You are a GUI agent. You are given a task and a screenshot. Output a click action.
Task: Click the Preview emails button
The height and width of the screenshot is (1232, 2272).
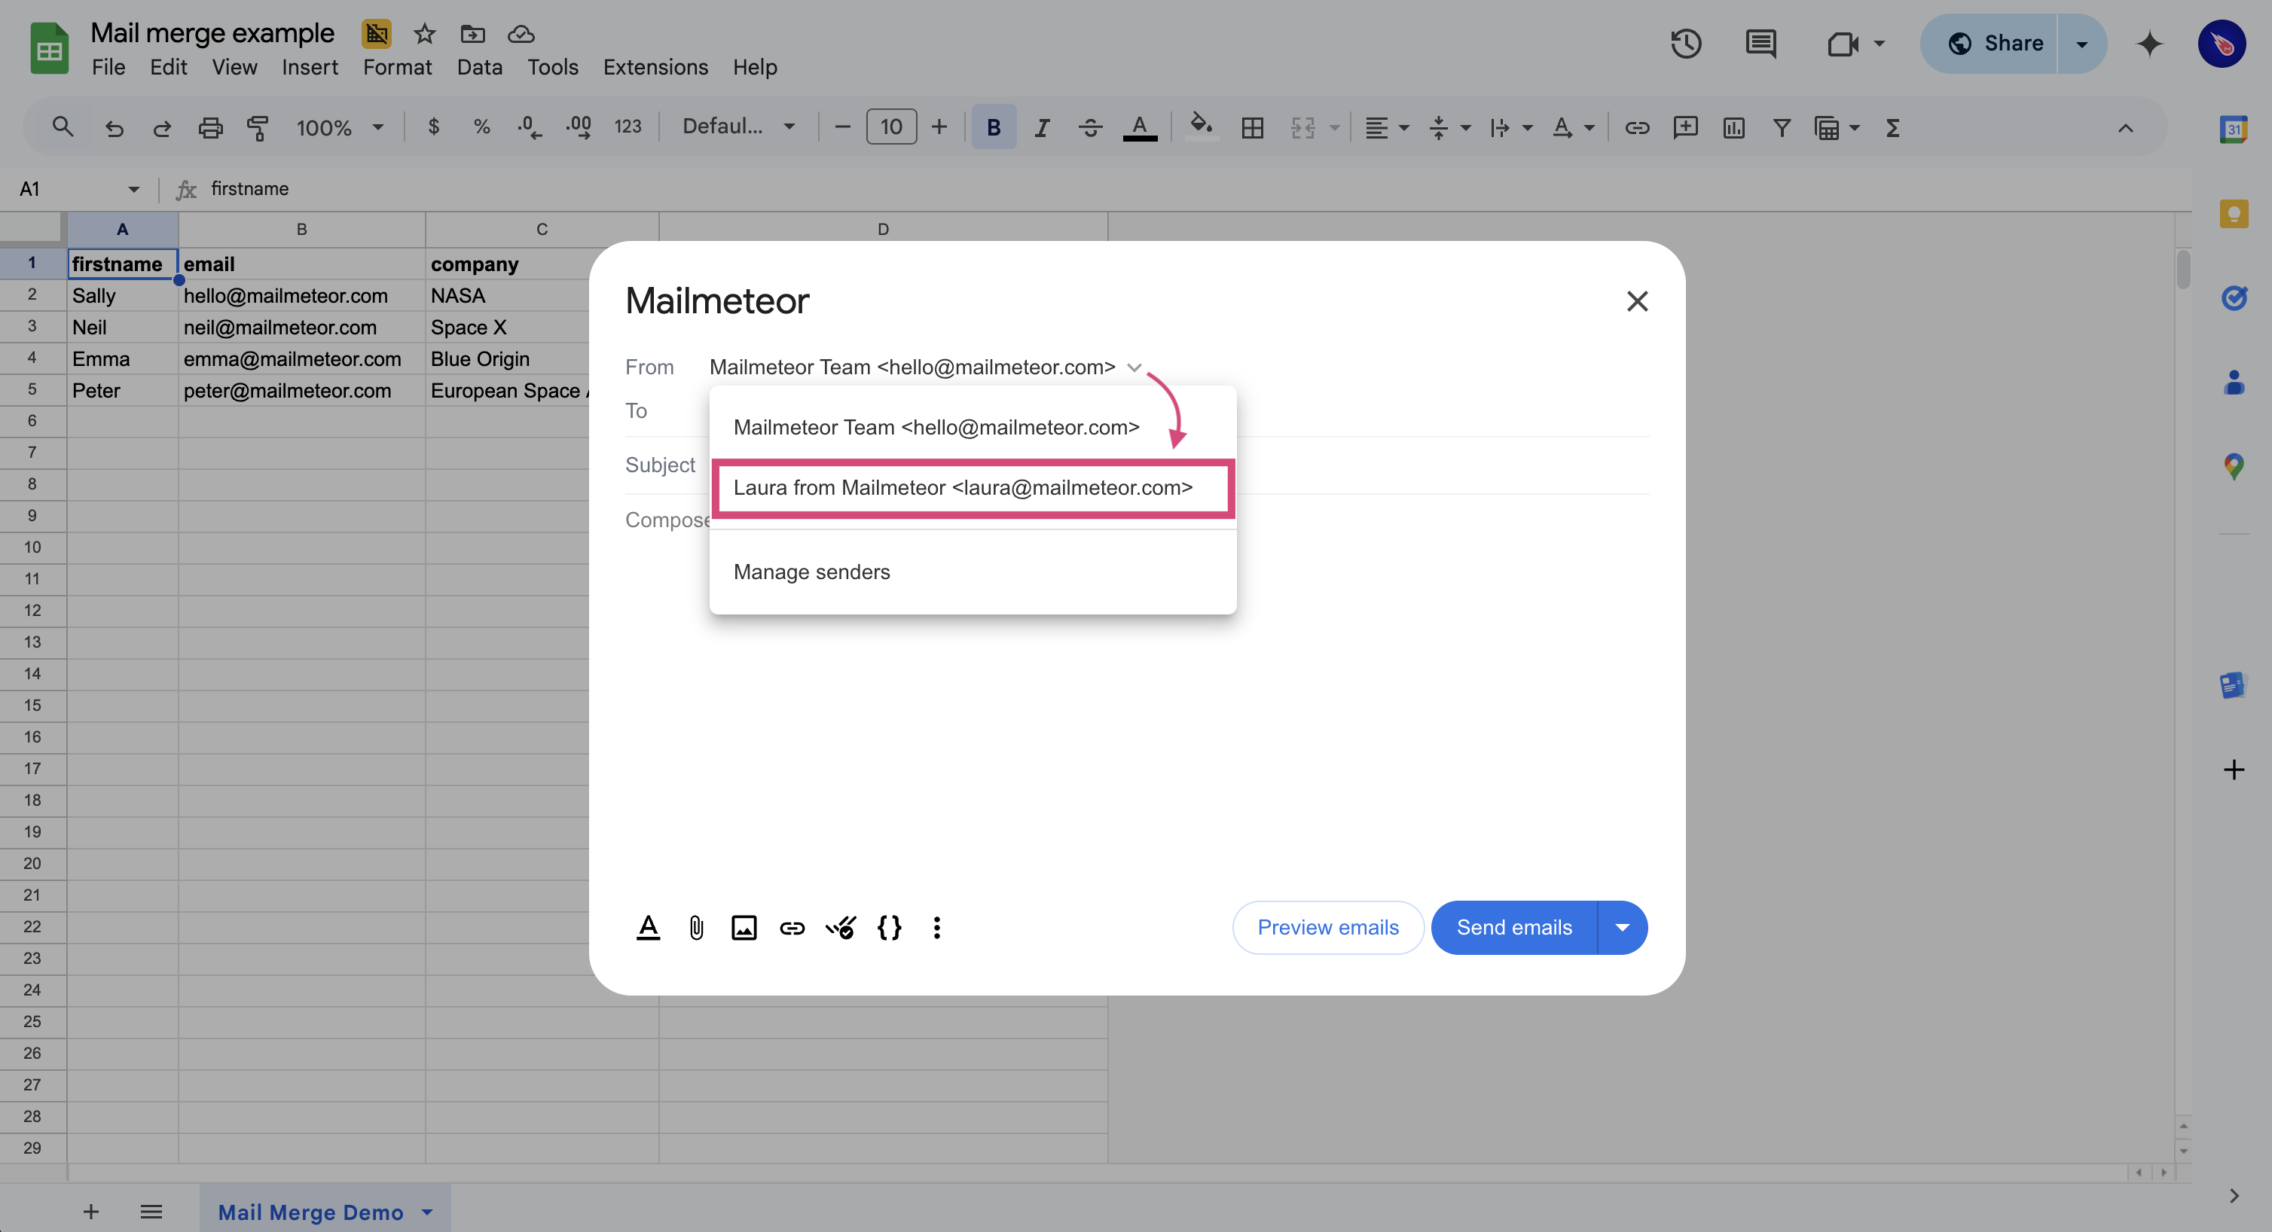pos(1327,928)
